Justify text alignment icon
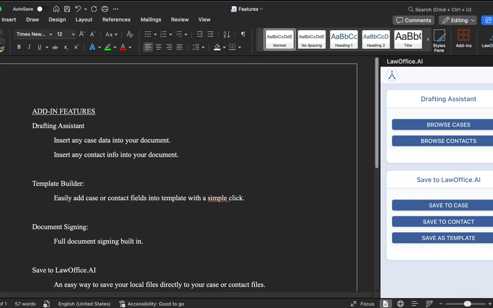The image size is (493, 308). pos(179,47)
